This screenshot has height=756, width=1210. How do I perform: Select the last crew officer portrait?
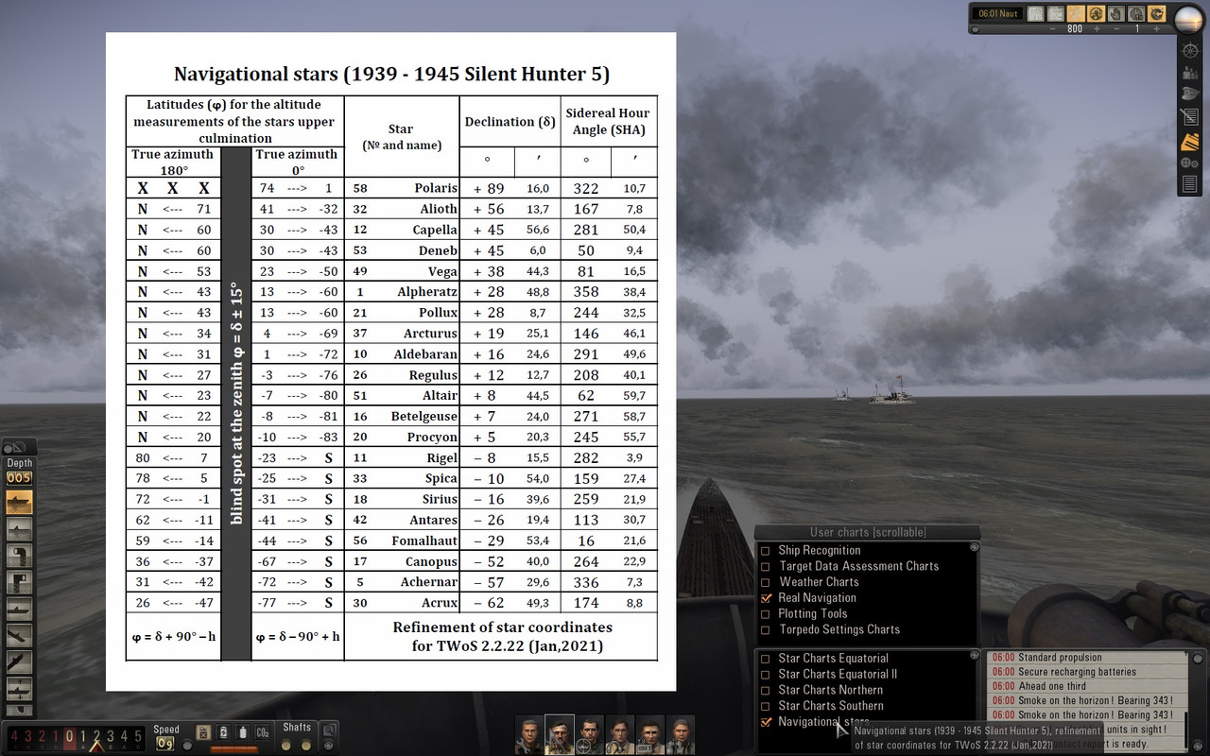click(681, 734)
